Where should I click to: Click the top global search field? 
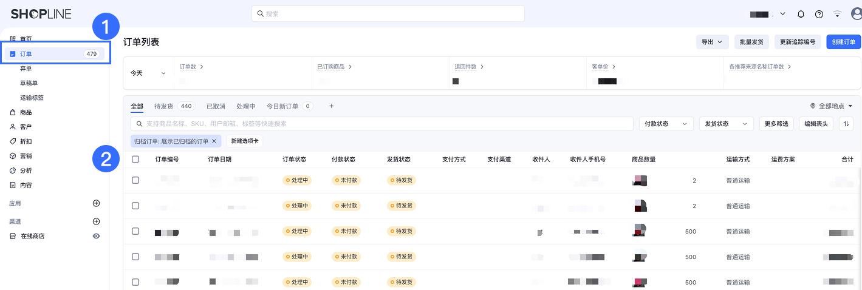click(x=388, y=13)
